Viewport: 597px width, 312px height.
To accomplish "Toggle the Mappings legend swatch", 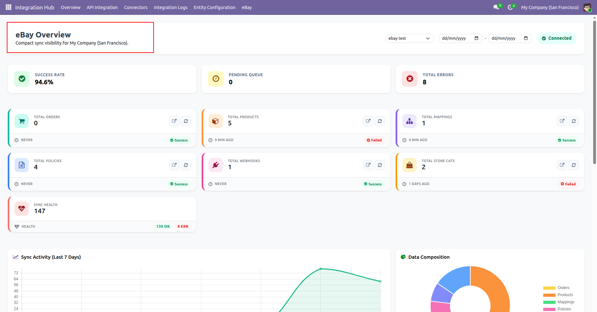I will [549, 302].
